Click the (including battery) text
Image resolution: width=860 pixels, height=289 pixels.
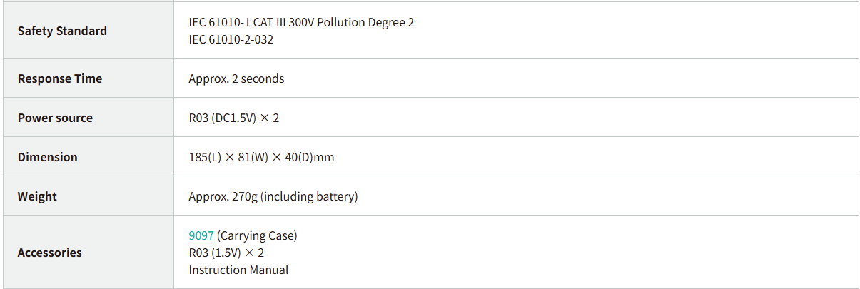309,196
